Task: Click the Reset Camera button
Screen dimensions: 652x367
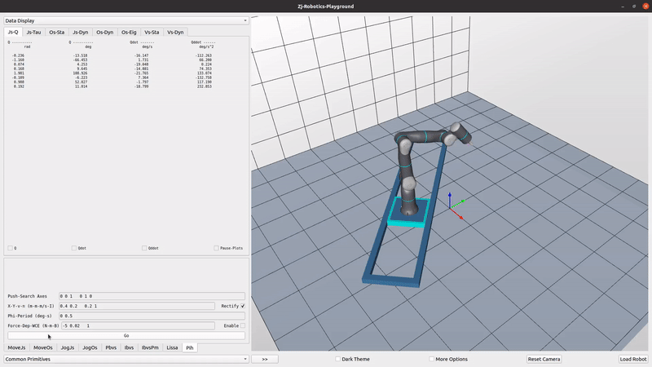Action: 543,359
